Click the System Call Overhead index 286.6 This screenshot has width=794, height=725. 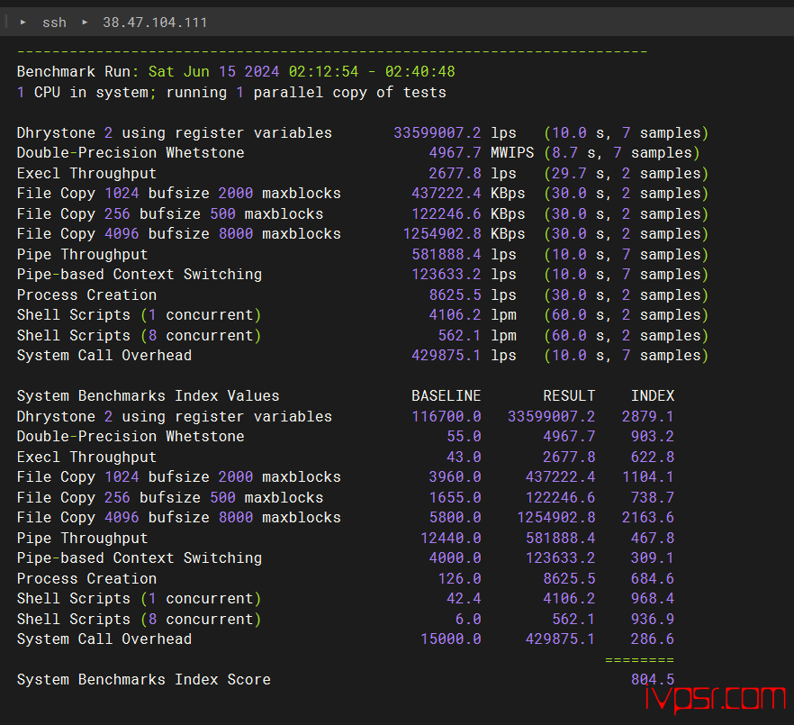[x=652, y=639]
